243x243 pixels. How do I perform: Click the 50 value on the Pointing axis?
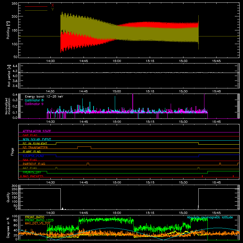click(x=15, y=57)
